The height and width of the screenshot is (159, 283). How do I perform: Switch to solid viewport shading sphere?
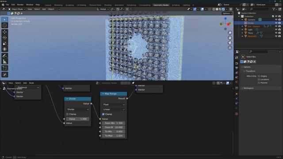click(x=217, y=9)
